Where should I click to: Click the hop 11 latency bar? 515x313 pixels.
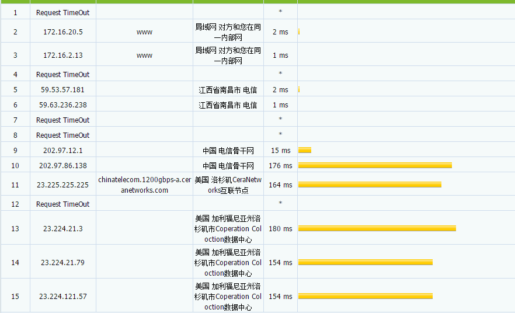[370, 185]
